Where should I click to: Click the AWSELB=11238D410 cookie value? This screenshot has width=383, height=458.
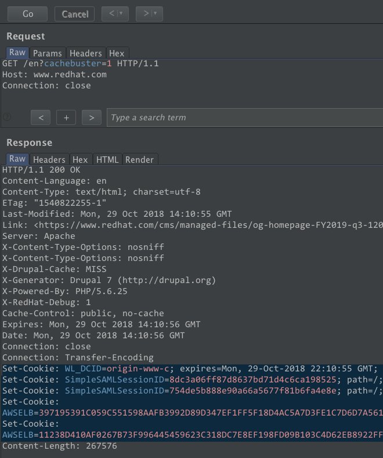tap(193, 435)
